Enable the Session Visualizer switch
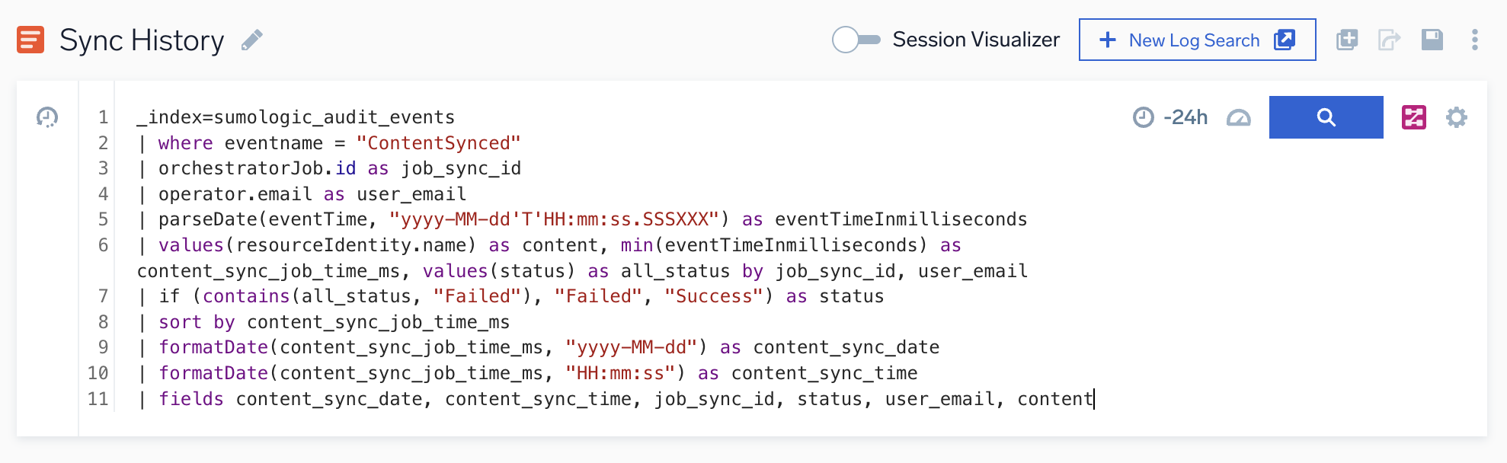 click(x=856, y=40)
